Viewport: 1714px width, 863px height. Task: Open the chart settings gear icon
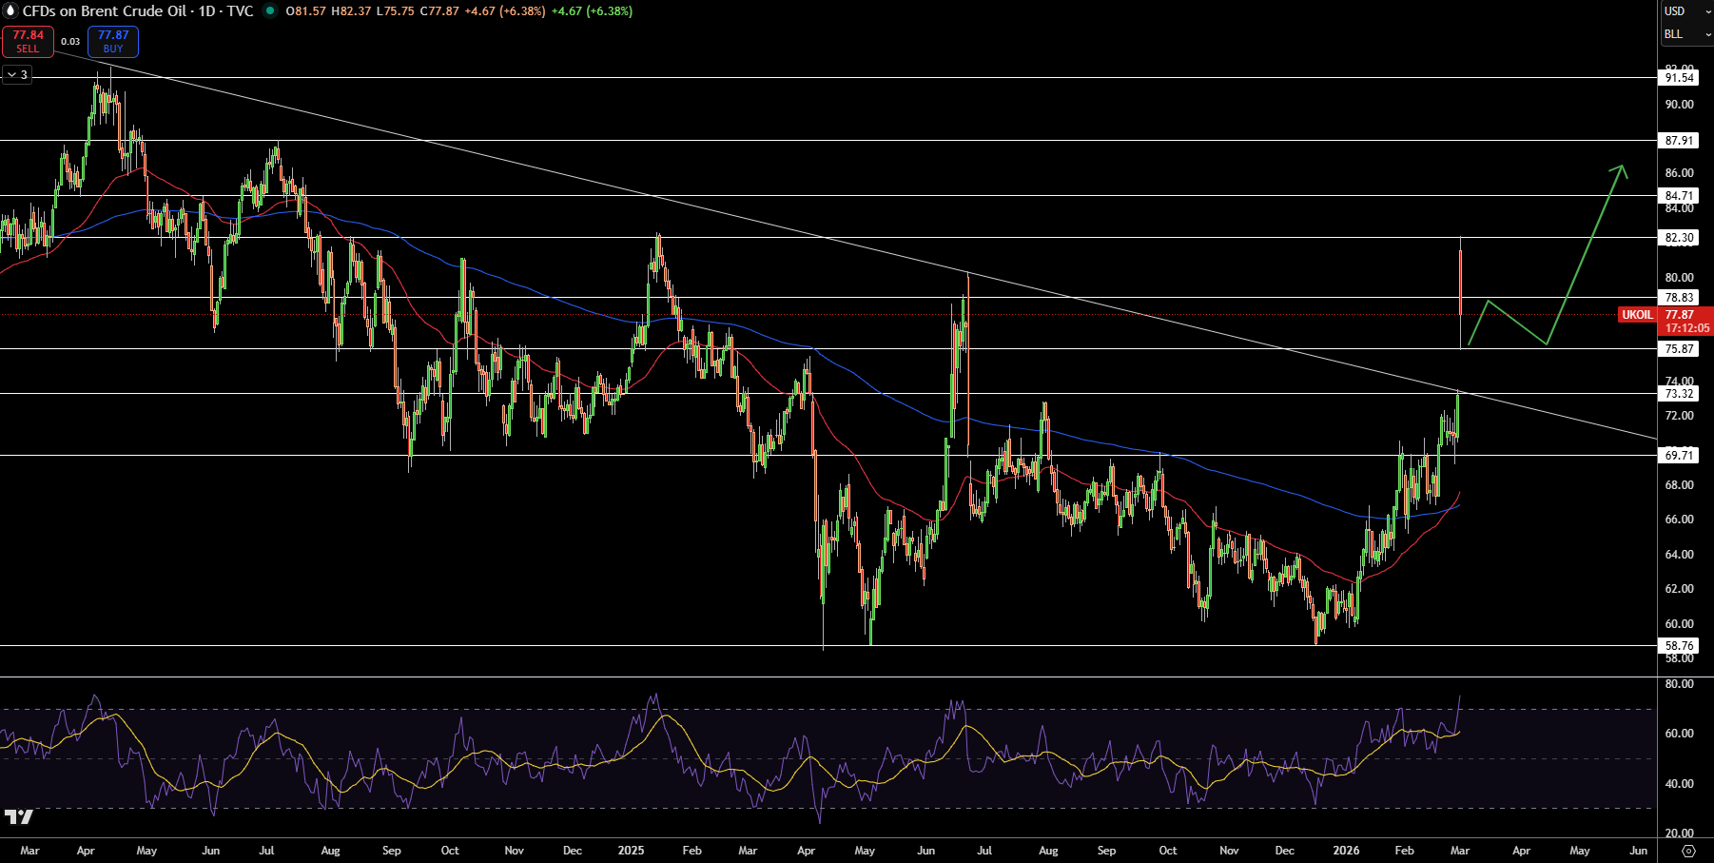click(1688, 851)
